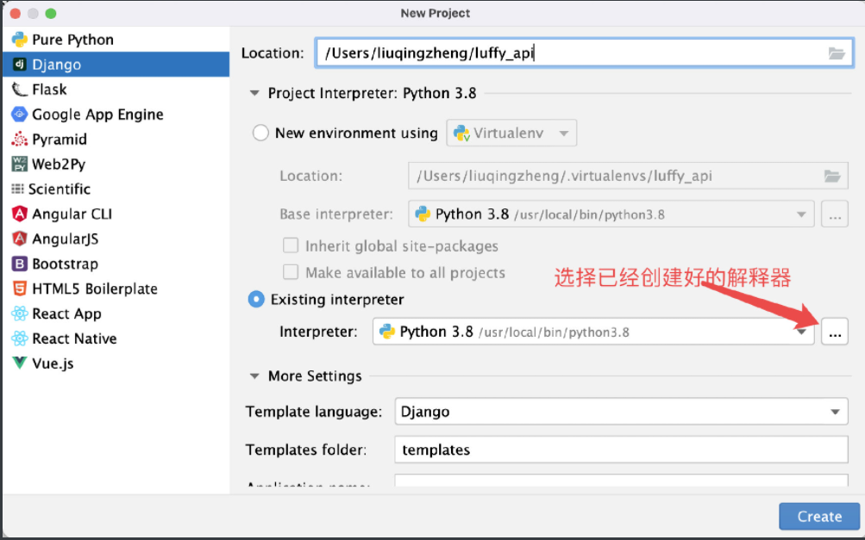Viewport: 865px width, 540px height.
Task: Tick Make available to all projects
Action: pos(291,273)
